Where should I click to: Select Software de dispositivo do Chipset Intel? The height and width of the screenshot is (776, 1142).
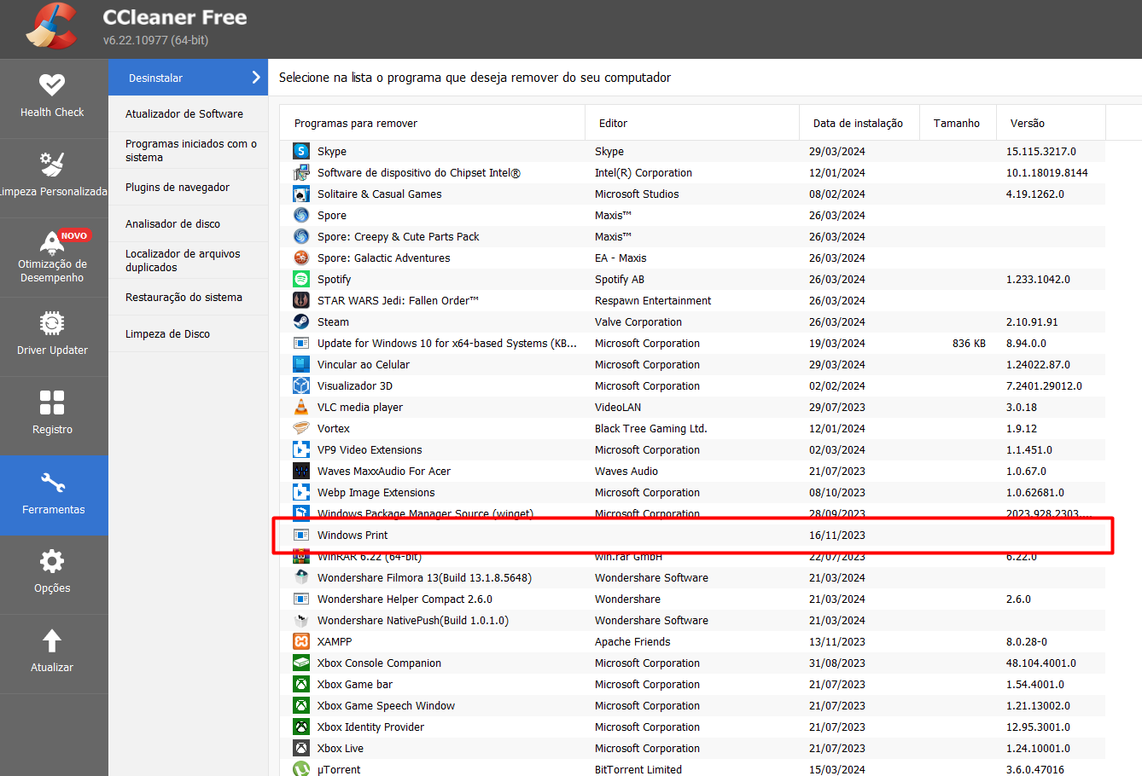pyautogui.click(x=693, y=172)
